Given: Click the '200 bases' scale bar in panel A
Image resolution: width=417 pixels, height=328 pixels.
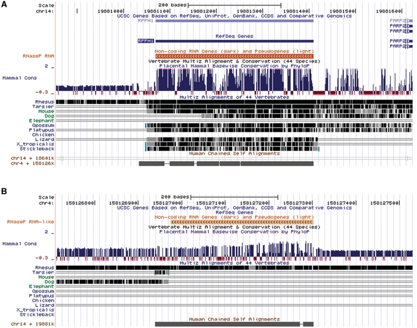Looking at the screenshot, I should click(x=234, y=5).
